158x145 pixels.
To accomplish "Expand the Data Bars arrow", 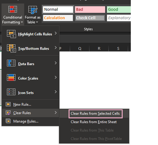I will (x=56, y=63).
